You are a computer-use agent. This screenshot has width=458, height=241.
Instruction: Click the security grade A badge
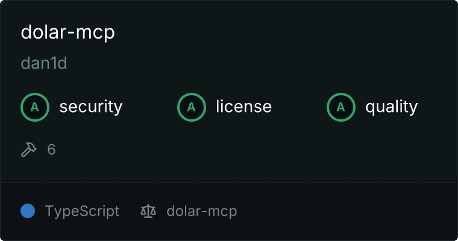click(x=35, y=107)
